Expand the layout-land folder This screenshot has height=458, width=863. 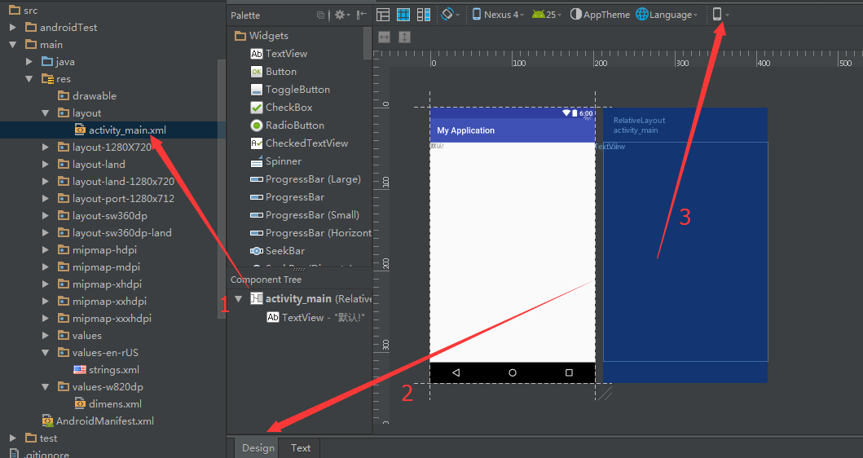click(x=46, y=165)
